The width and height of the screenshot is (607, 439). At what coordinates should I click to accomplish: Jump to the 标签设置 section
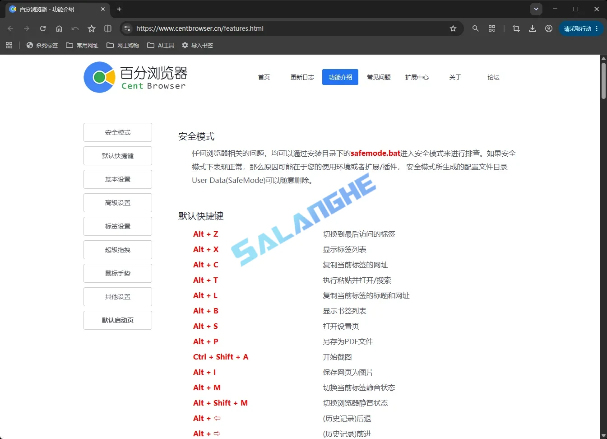pos(118,226)
